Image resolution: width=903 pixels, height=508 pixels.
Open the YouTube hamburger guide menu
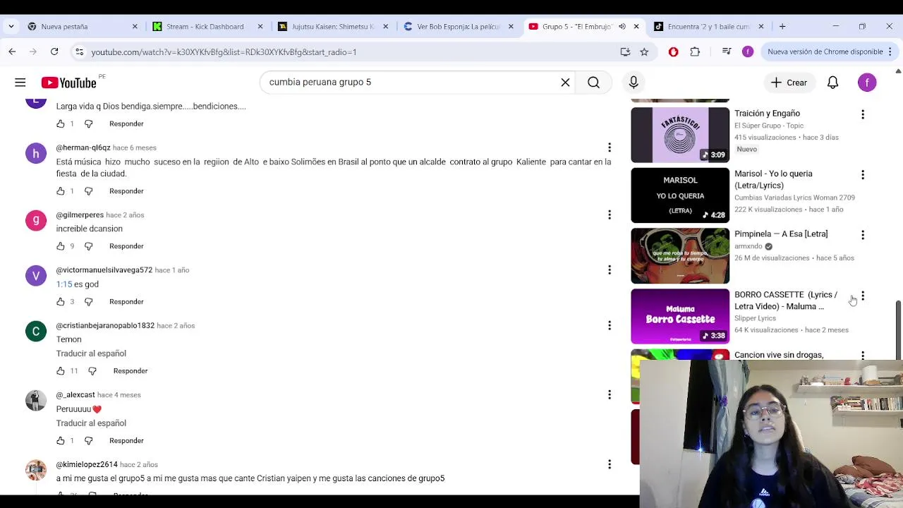(20, 83)
